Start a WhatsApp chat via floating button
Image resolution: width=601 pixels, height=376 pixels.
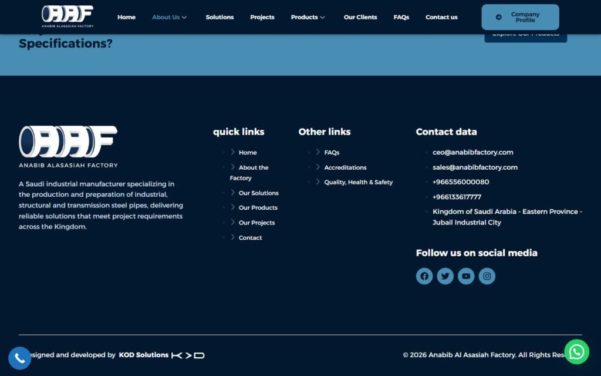[576, 352]
